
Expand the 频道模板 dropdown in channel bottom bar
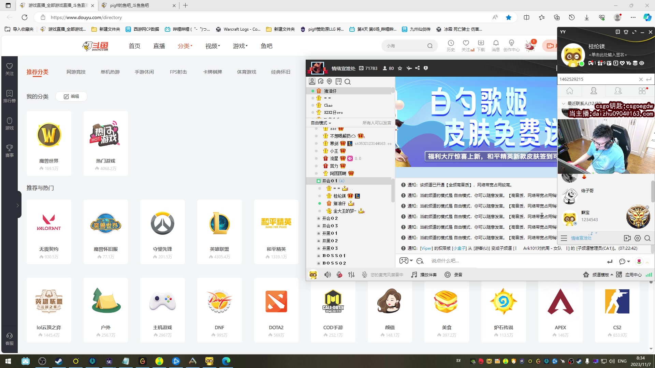[x=602, y=275]
